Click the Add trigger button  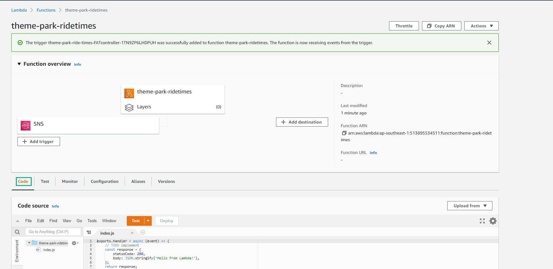pyautogui.click(x=39, y=141)
